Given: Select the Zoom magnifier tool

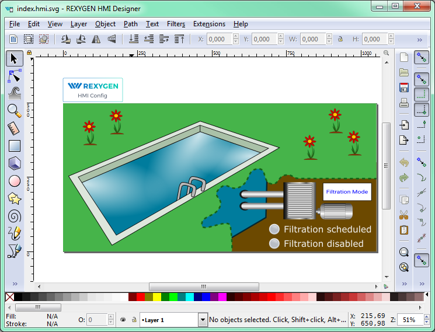Looking at the screenshot, I should pos(15,111).
